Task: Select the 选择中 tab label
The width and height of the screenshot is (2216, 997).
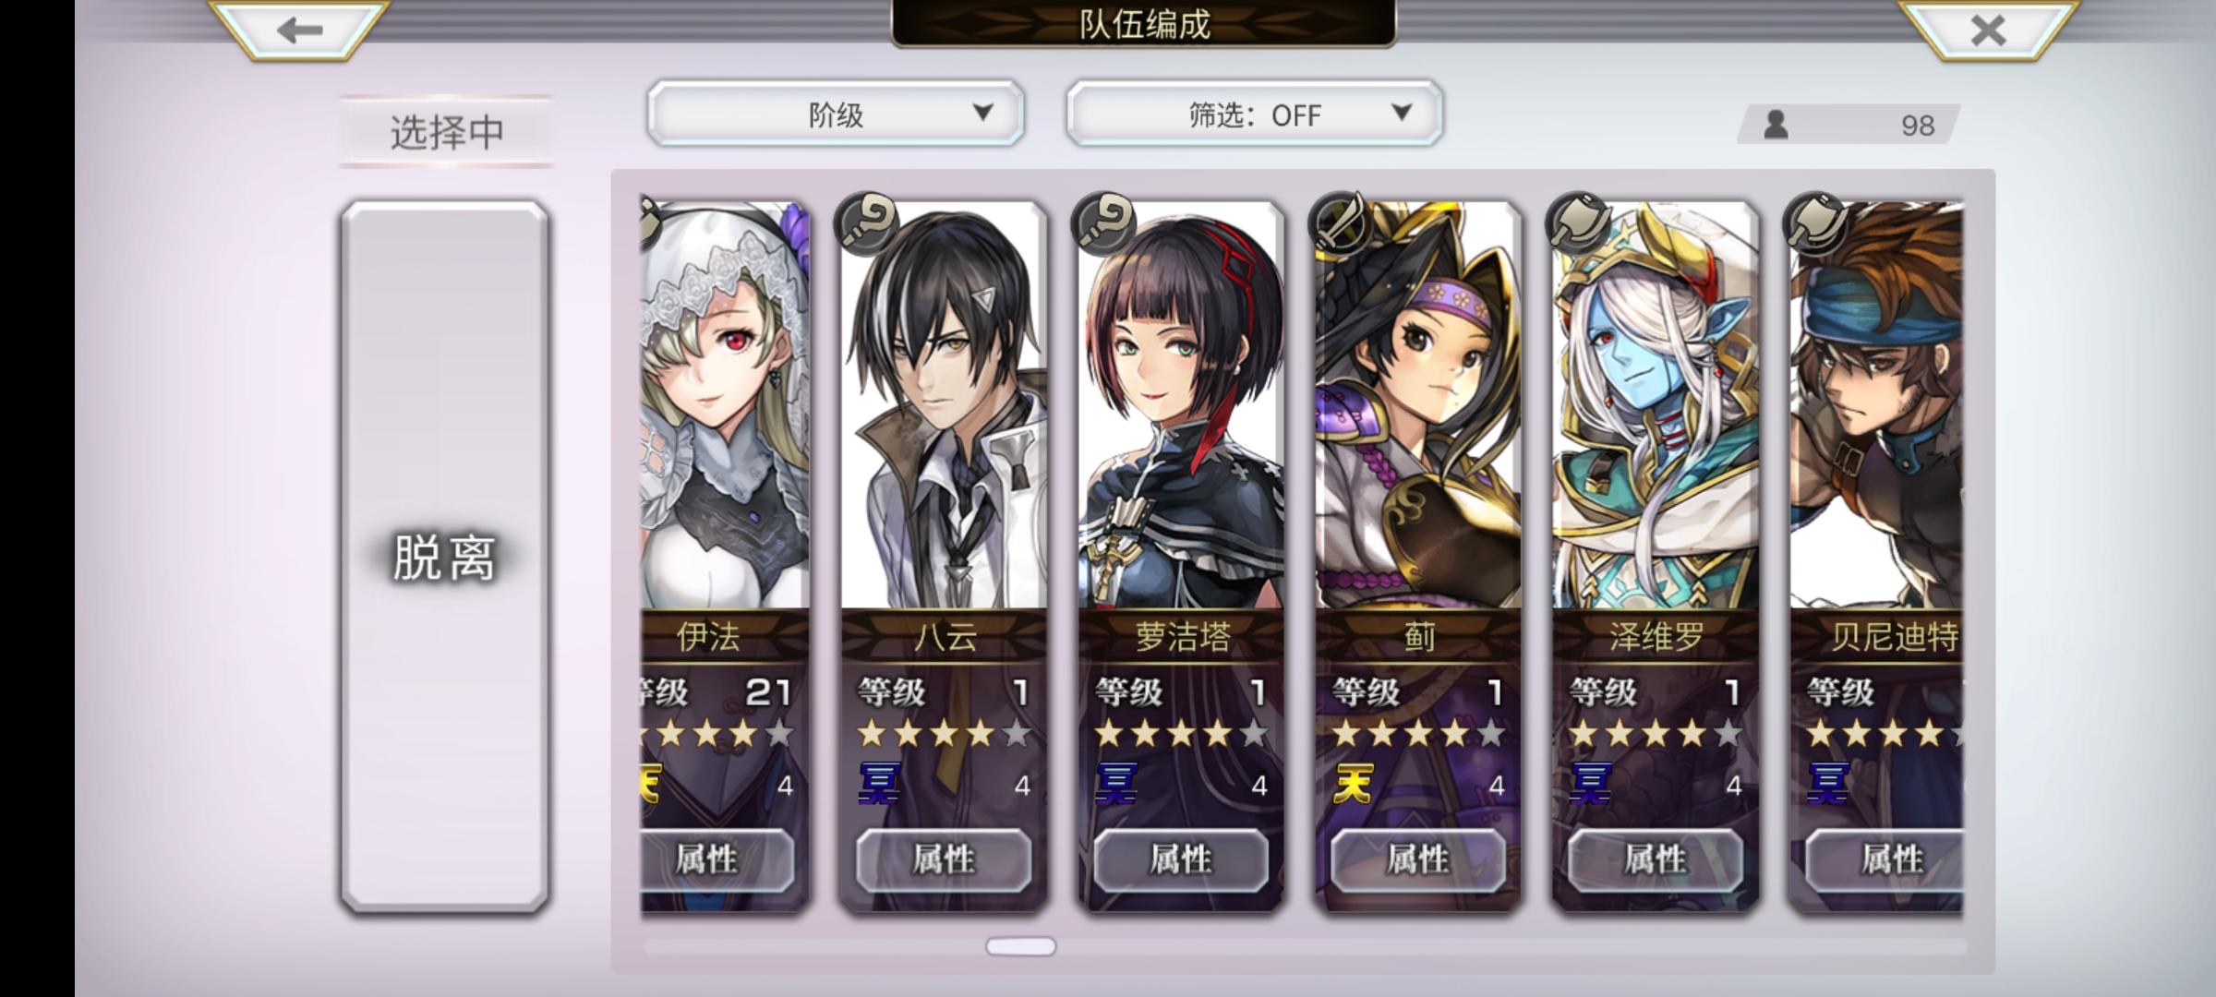Action: tap(447, 132)
